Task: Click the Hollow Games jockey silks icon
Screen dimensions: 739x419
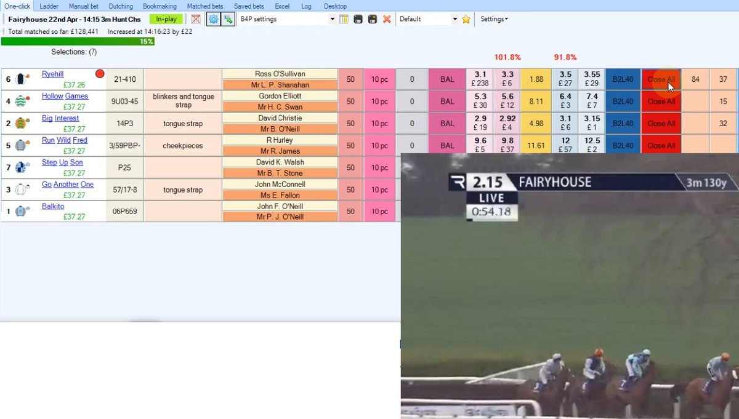Action: pos(23,101)
